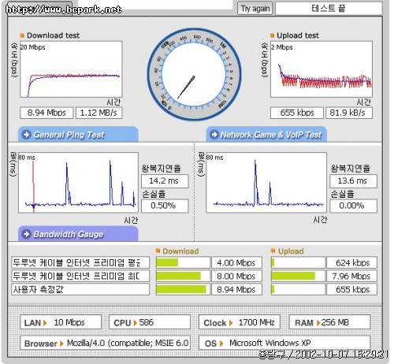Click the arrow icon on Network Game & VoIP Test
This screenshot has height=364, width=394.
click(214, 135)
